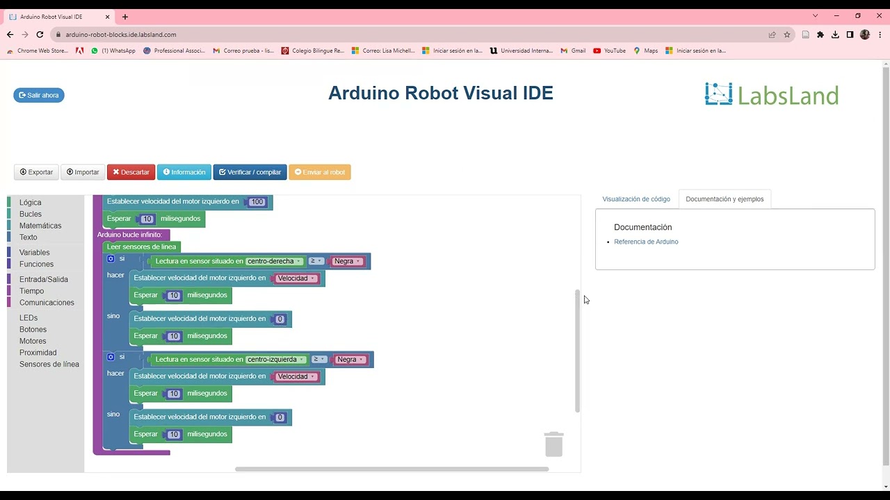
Task: Switch to Visualización de código tab
Action: tap(636, 199)
